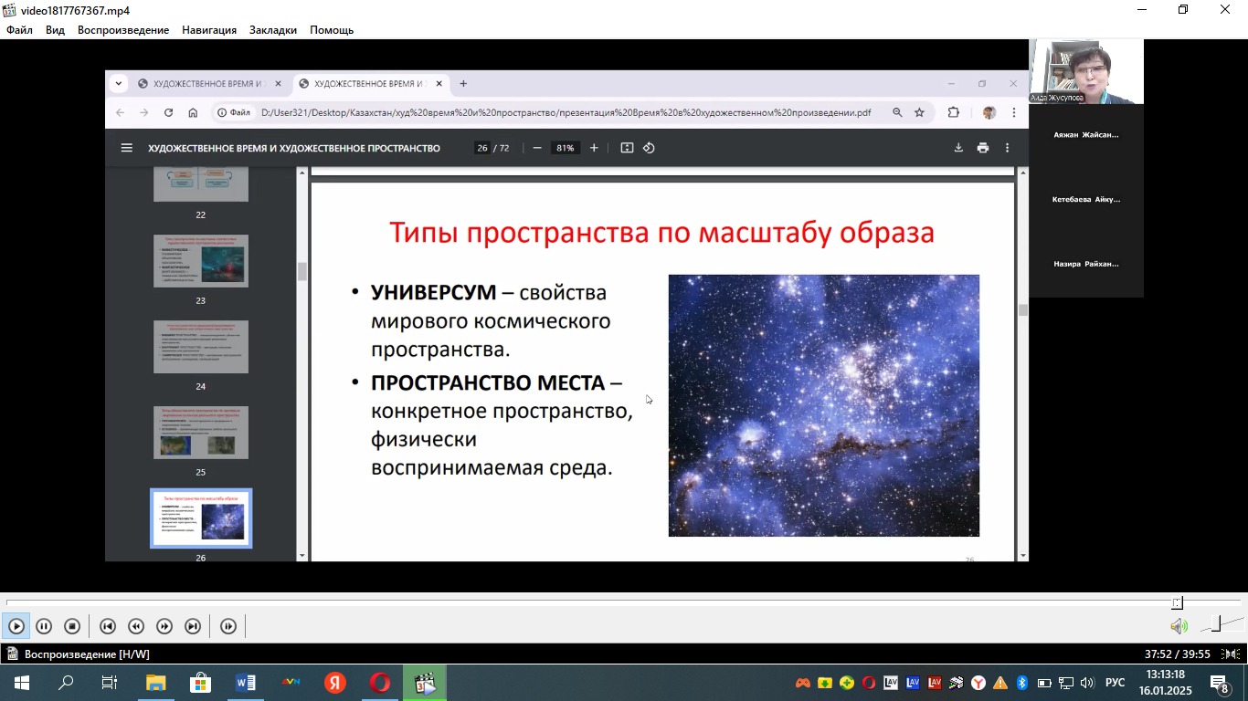1248x701 pixels.
Task: Pause the video playback
Action: click(x=44, y=626)
